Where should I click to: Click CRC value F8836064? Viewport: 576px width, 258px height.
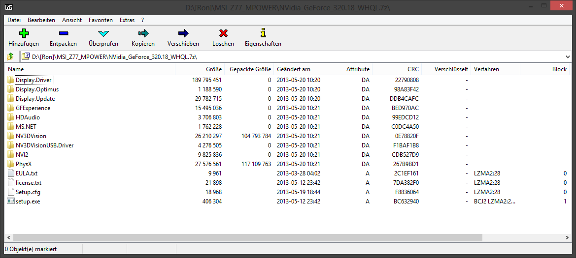click(x=407, y=192)
